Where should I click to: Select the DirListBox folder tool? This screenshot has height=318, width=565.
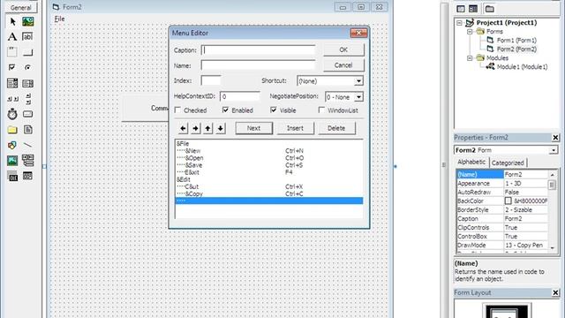click(12, 130)
